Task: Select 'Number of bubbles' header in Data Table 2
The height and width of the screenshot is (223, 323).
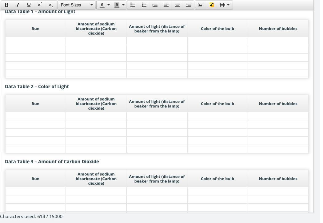Action: tap(278, 104)
